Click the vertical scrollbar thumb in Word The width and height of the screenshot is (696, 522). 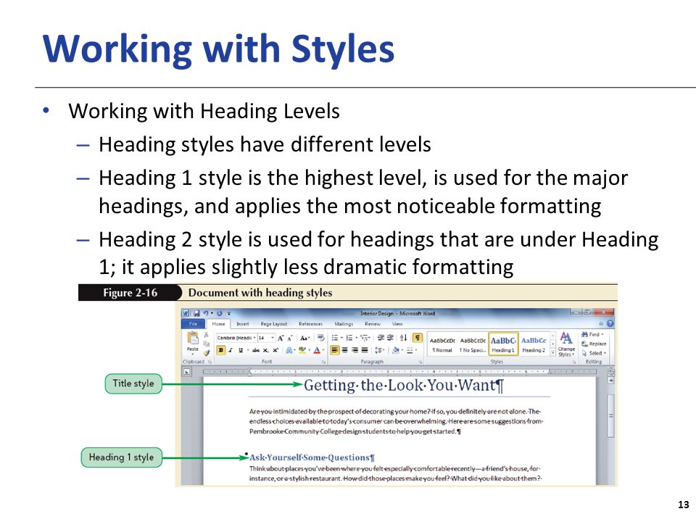coord(610,415)
